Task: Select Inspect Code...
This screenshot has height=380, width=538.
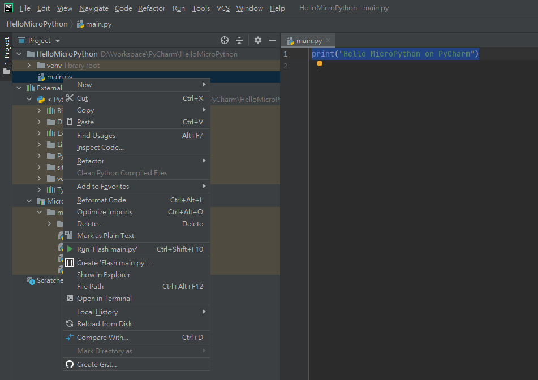Action: (x=136, y=147)
